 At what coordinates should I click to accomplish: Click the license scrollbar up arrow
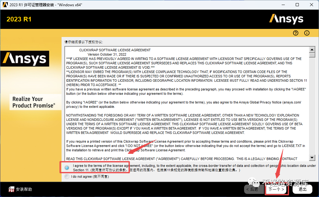(x=312, y=50)
